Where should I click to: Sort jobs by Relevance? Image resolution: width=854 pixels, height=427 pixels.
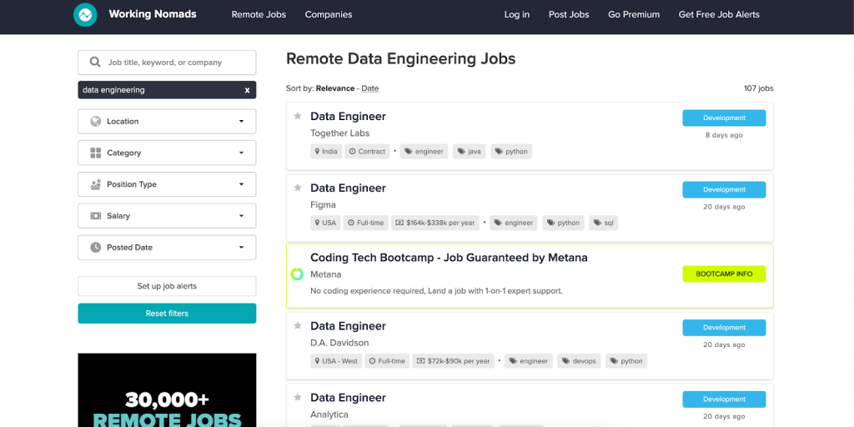pyautogui.click(x=335, y=88)
